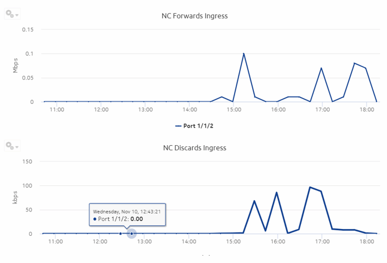Click the Mbps y-axis label
Screen dimensions: 387x263
pyautogui.click(x=16, y=65)
